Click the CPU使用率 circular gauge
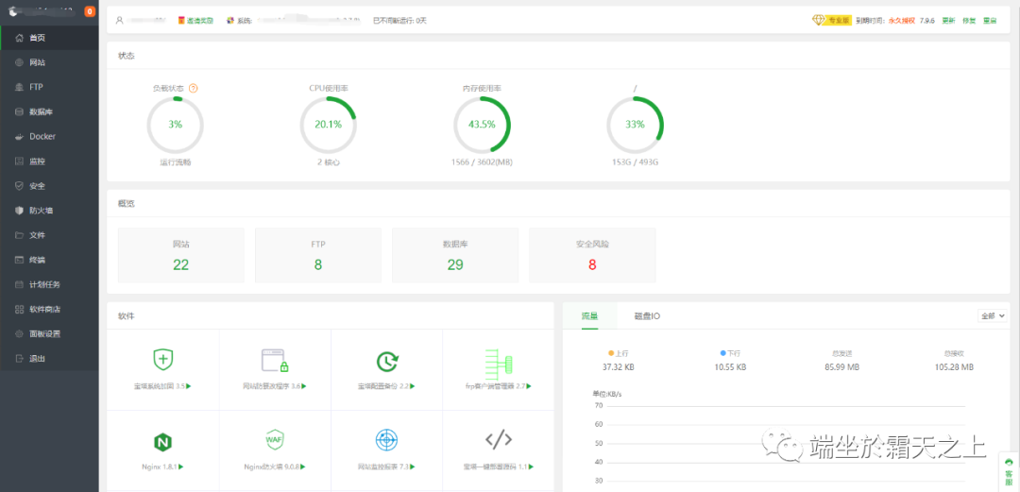1020x492 pixels. click(328, 125)
